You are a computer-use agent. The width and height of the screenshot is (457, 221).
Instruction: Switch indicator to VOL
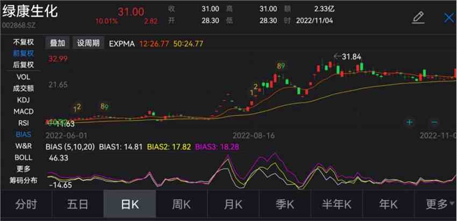click(x=23, y=77)
